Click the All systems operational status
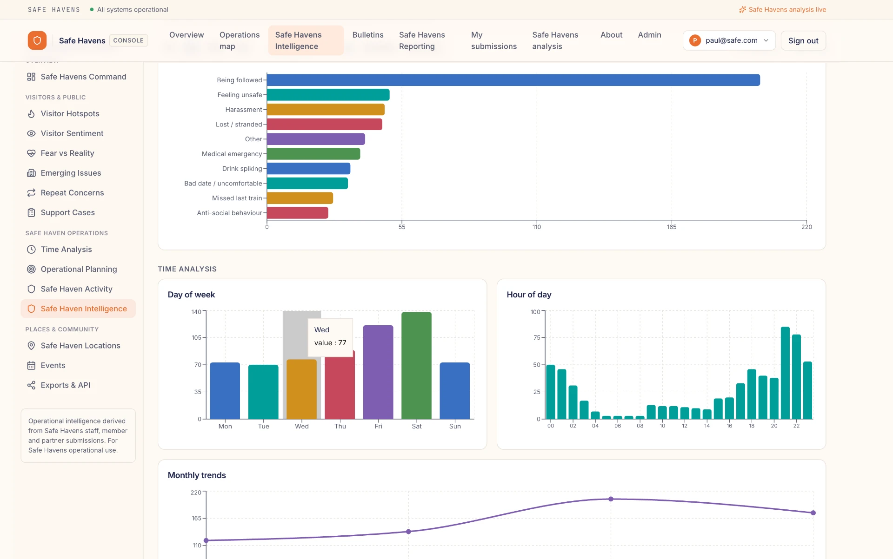 click(x=129, y=9)
